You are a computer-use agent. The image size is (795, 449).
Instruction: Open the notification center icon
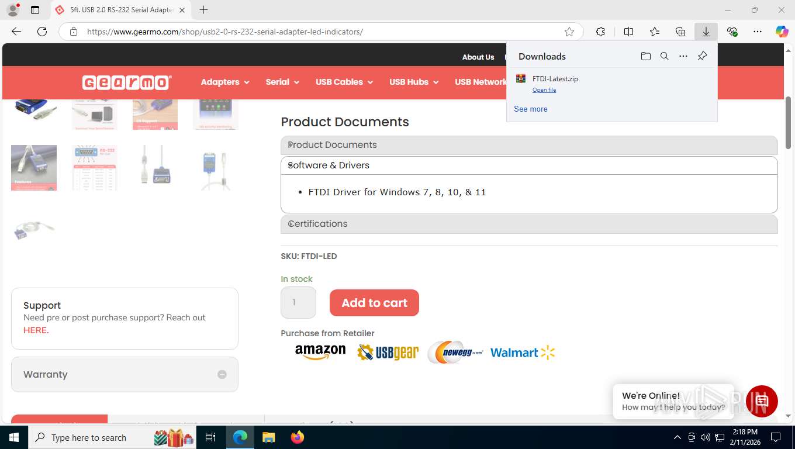click(776, 437)
